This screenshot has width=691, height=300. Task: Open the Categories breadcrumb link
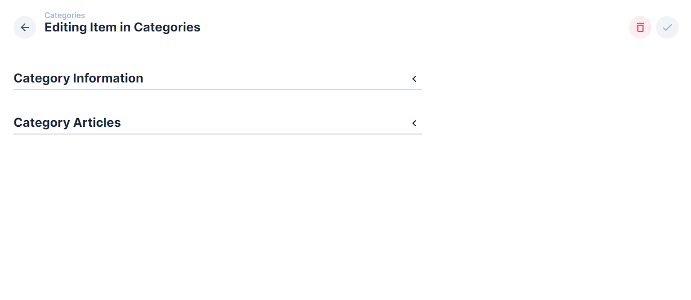point(65,15)
